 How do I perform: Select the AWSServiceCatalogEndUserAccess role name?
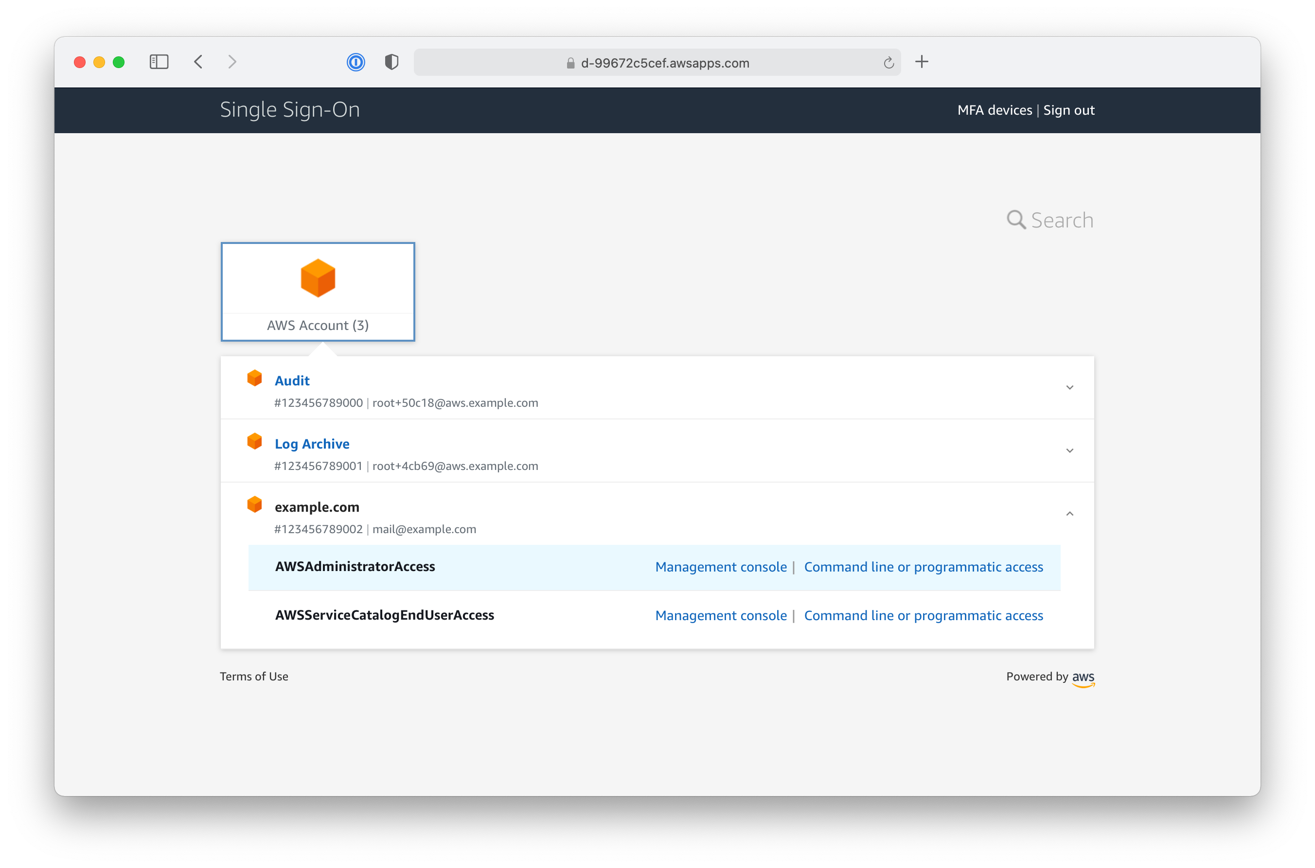384,615
